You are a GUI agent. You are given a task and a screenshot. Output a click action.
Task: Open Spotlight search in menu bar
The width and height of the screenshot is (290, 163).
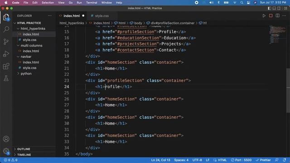click(x=242, y=3)
